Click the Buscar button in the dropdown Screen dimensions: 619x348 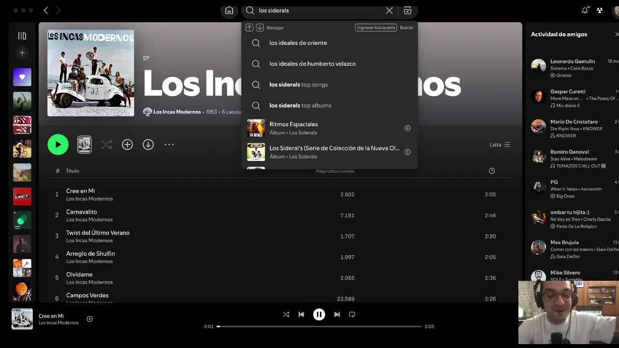coord(407,28)
